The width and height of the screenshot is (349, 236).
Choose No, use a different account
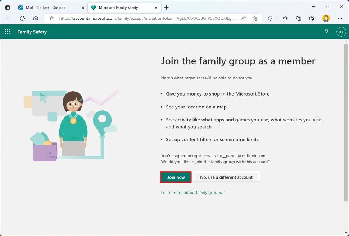click(x=226, y=177)
